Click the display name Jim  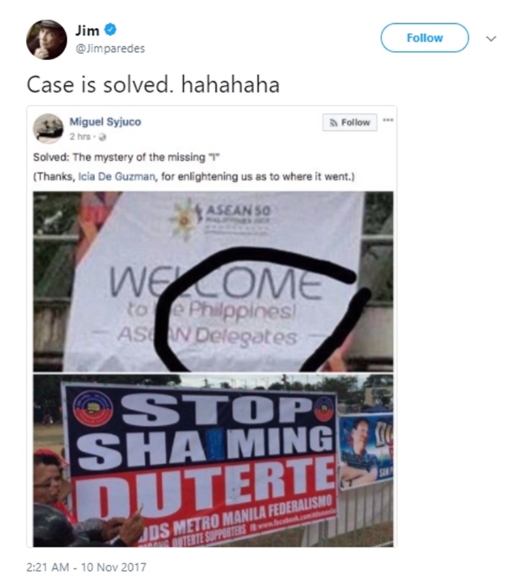[x=87, y=30]
